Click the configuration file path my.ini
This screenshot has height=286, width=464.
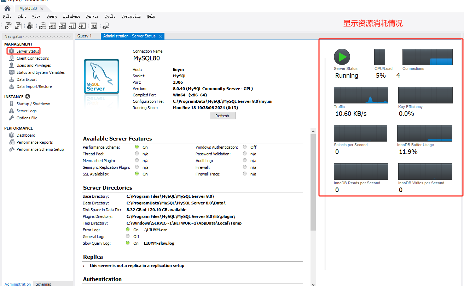pos(222,101)
